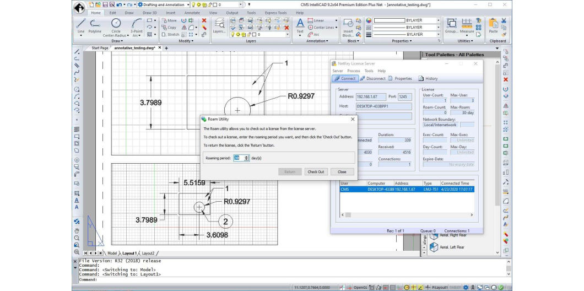Open the Express Tools ribbon tab
The image size is (584, 291).
pos(275,13)
